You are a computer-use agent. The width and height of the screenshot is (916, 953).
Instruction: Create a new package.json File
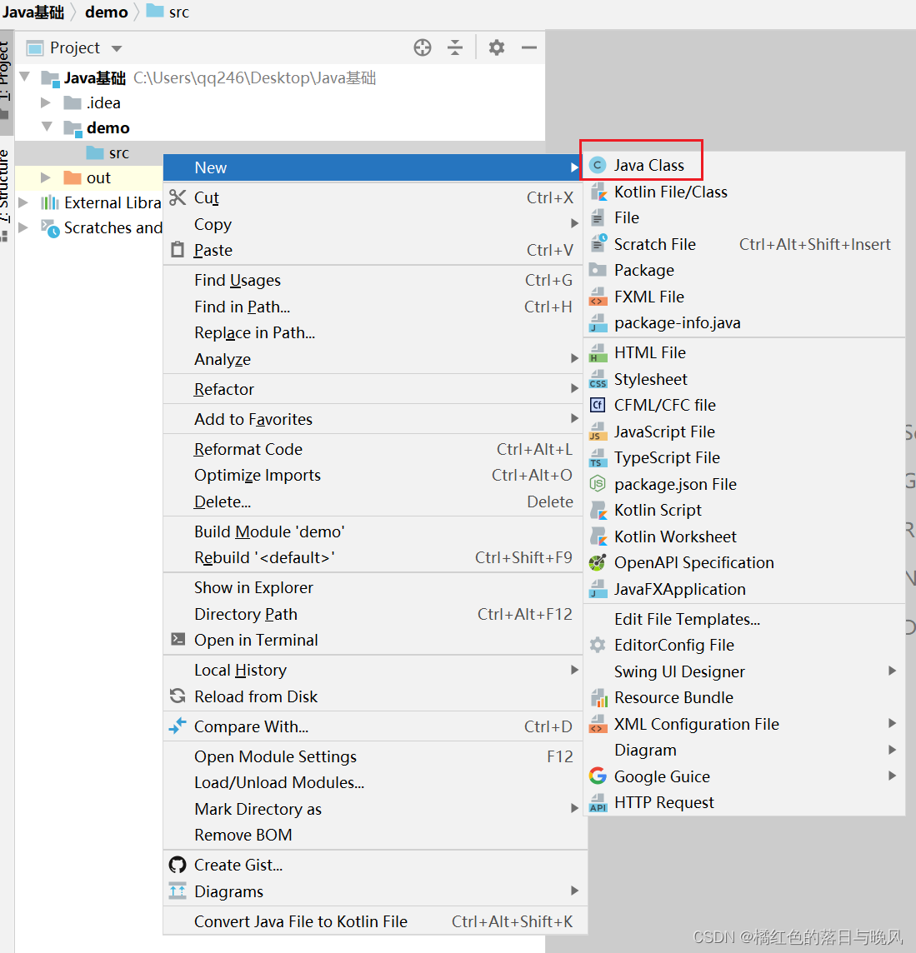675,484
